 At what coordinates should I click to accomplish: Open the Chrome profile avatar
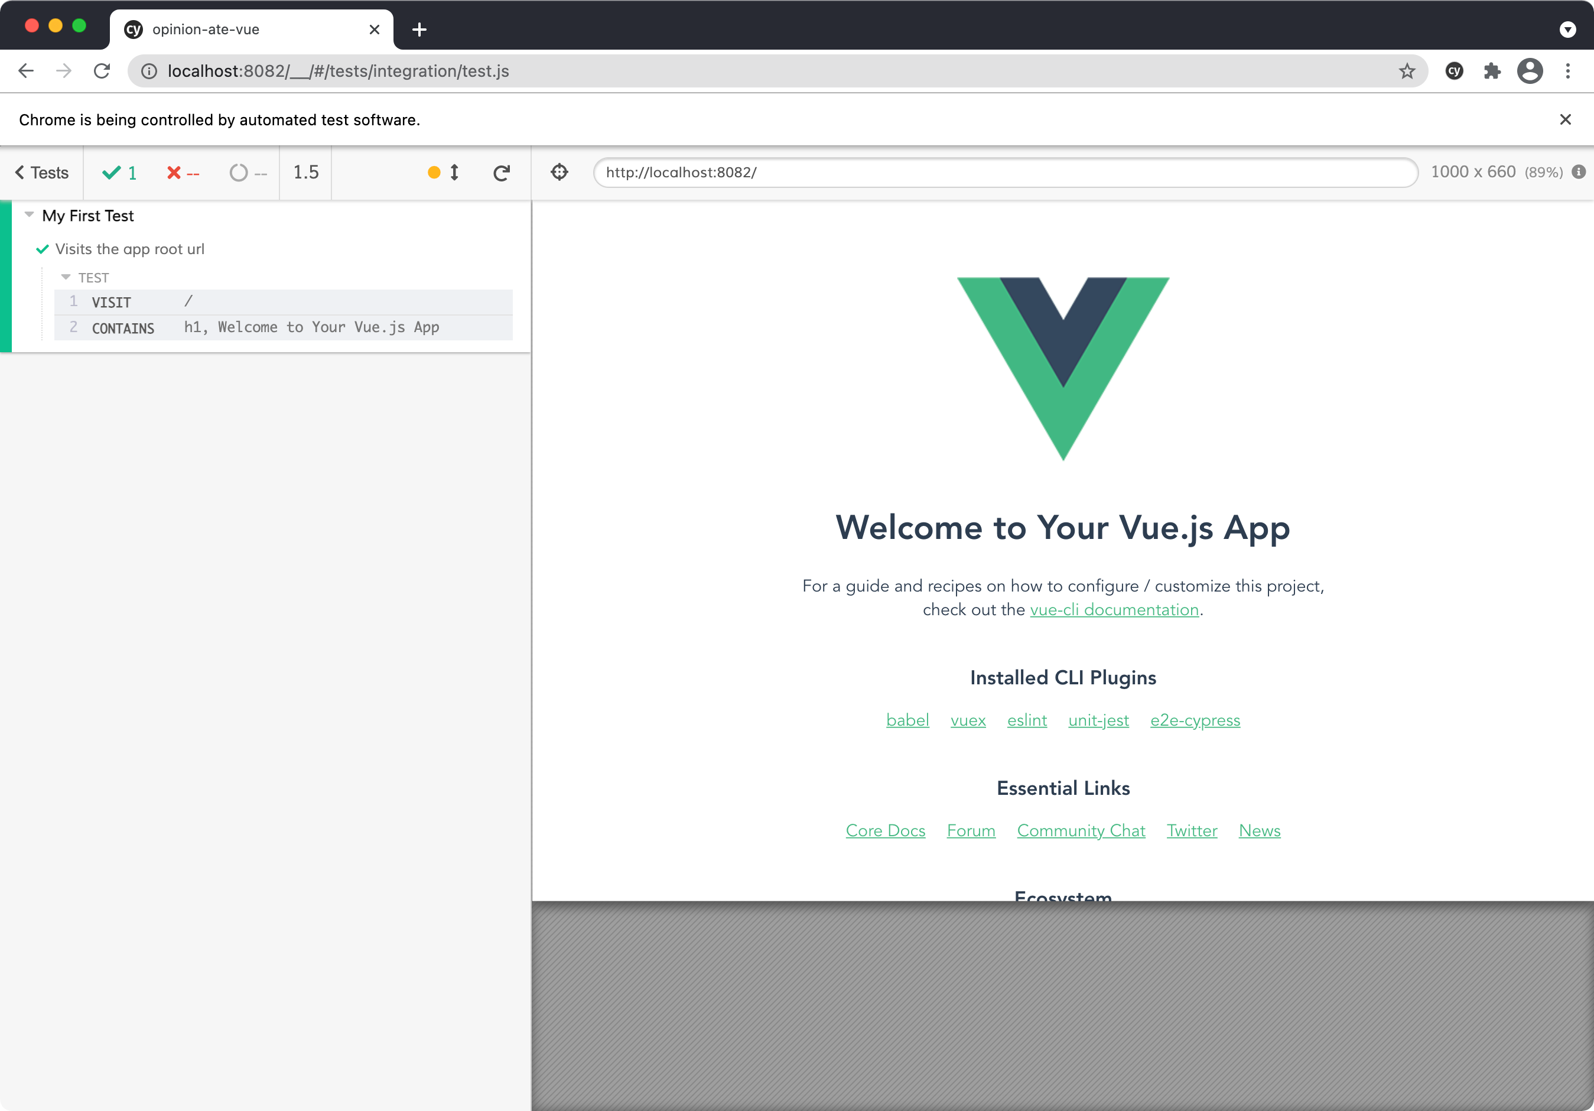(x=1530, y=71)
